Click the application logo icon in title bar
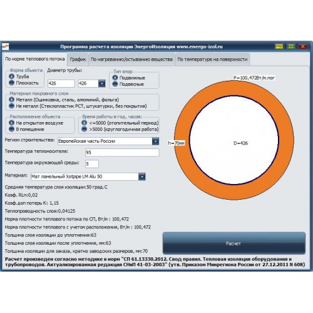This screenshot has height=313, width=313. point(5,46)
